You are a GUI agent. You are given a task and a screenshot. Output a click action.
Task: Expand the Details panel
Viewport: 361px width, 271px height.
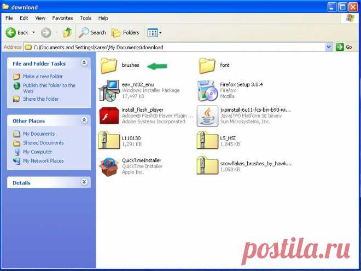pos(84,182)
